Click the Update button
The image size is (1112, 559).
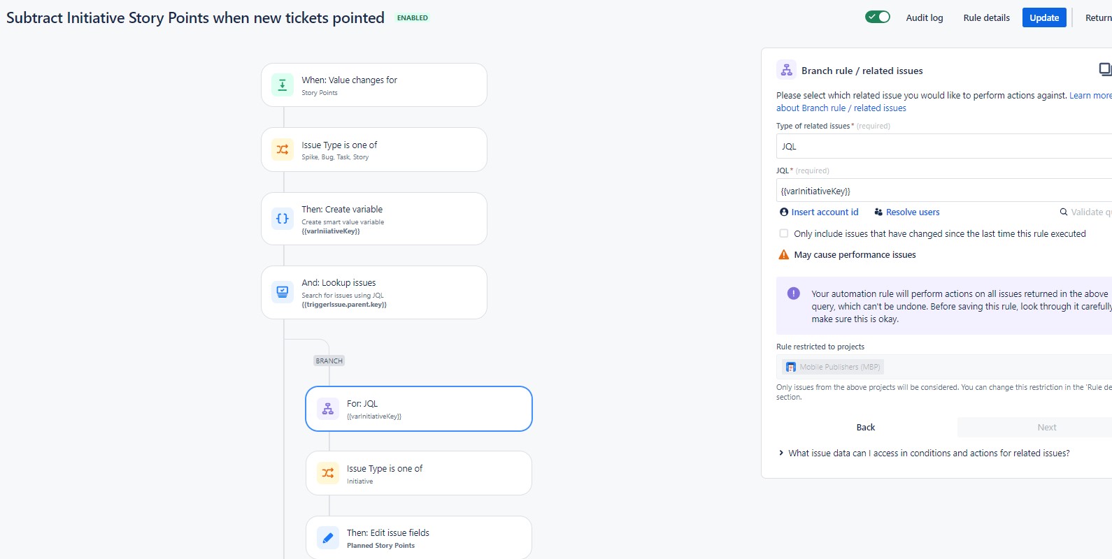[1043, 17]
